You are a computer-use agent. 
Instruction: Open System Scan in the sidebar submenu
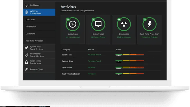pos(39,27)
